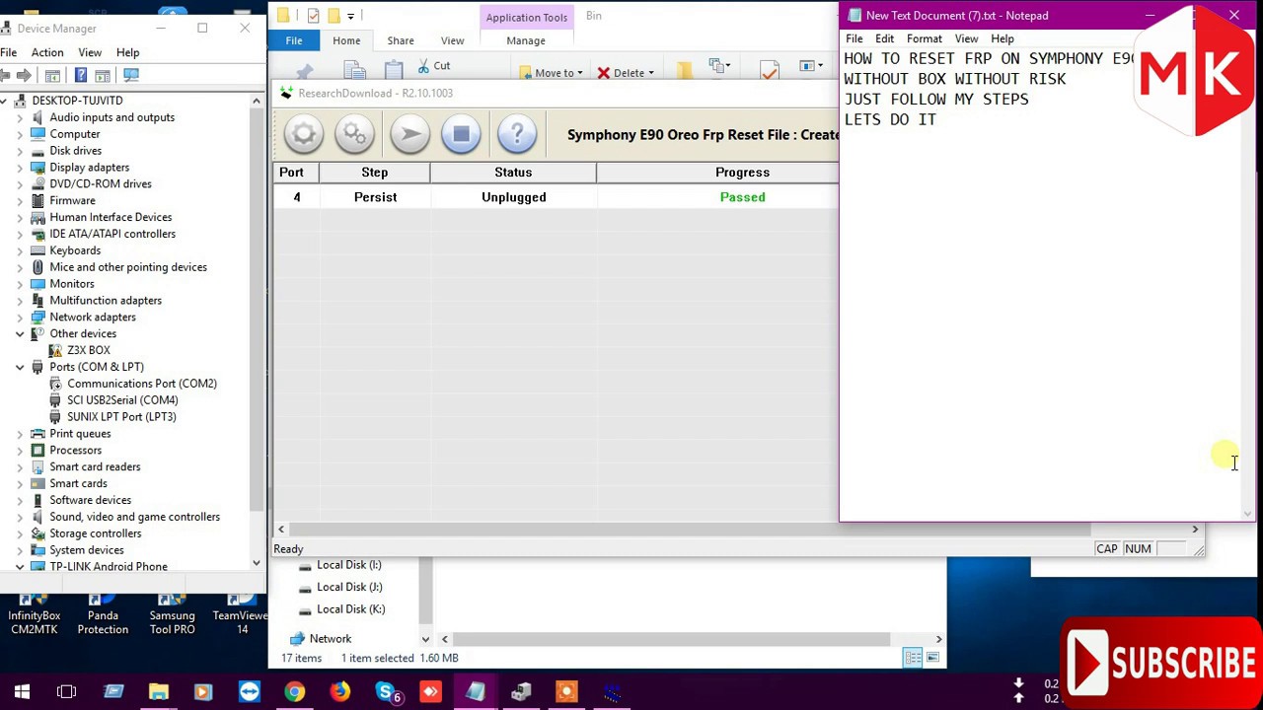
Task: Open Device Manager File menu
Action: point(8,52)
